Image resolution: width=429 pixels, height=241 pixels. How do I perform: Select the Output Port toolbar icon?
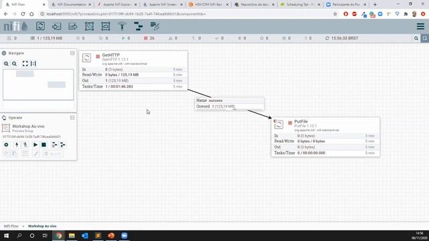(73, 26)
